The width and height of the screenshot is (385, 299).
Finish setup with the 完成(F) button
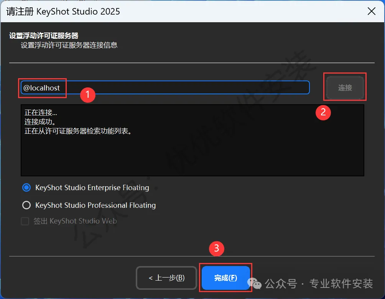pyautogui.click(x=225, y=278)
